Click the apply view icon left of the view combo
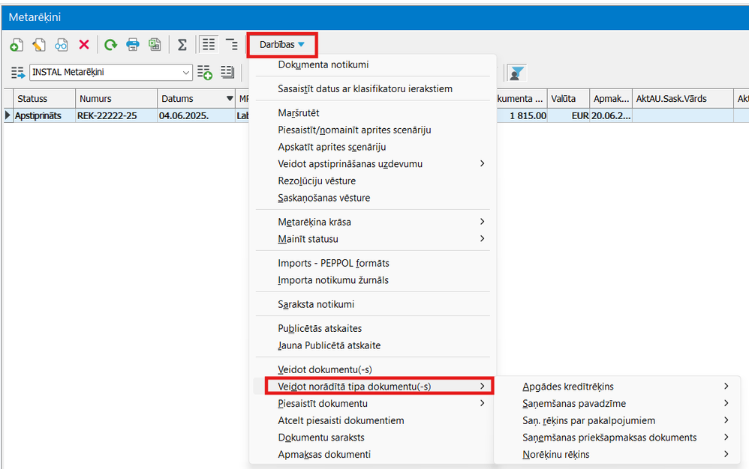 18,73
